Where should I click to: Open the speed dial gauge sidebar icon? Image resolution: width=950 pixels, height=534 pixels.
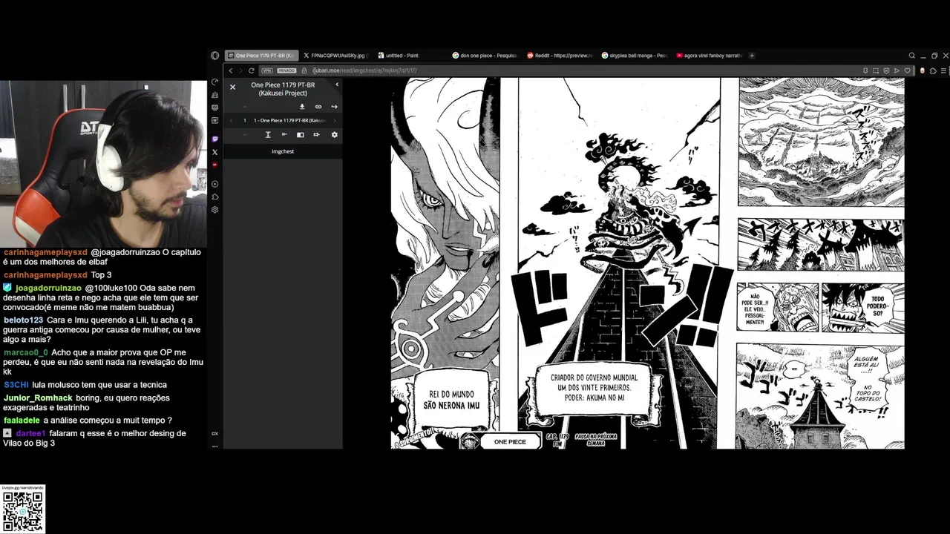pos(215,82)
